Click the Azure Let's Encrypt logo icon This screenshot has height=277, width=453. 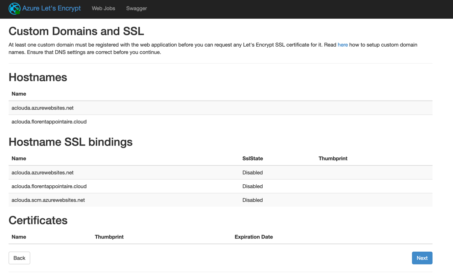(14, 9)
